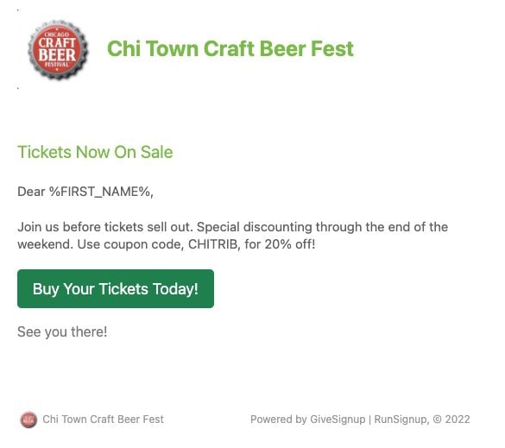This screenshot has height=448, width=505.
Task: Select the Tickets Now On Sale heading
Action: point(95,152)
